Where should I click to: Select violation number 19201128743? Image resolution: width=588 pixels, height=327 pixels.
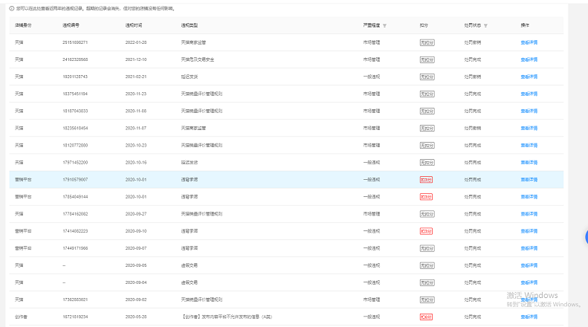click(75, 77)
